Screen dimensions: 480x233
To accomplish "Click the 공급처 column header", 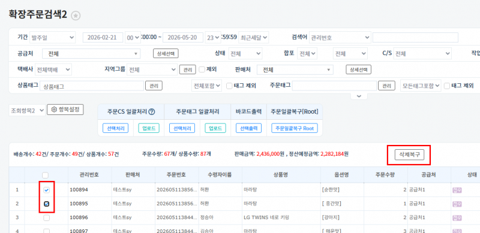I will (429, 175).
